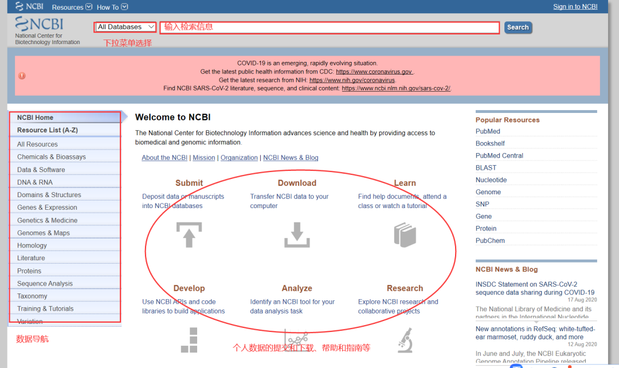
Task: Click the Research heading
Action: click(x=405, y=288)
